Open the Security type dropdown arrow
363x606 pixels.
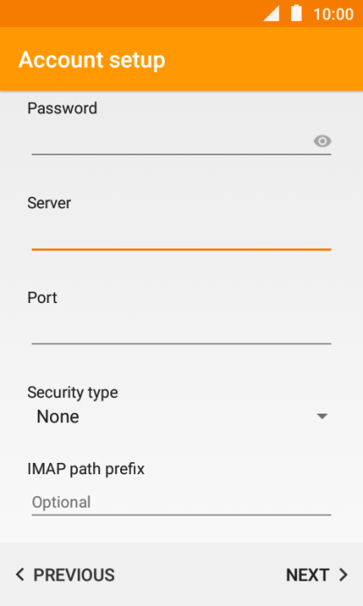(x=322, y=416)
